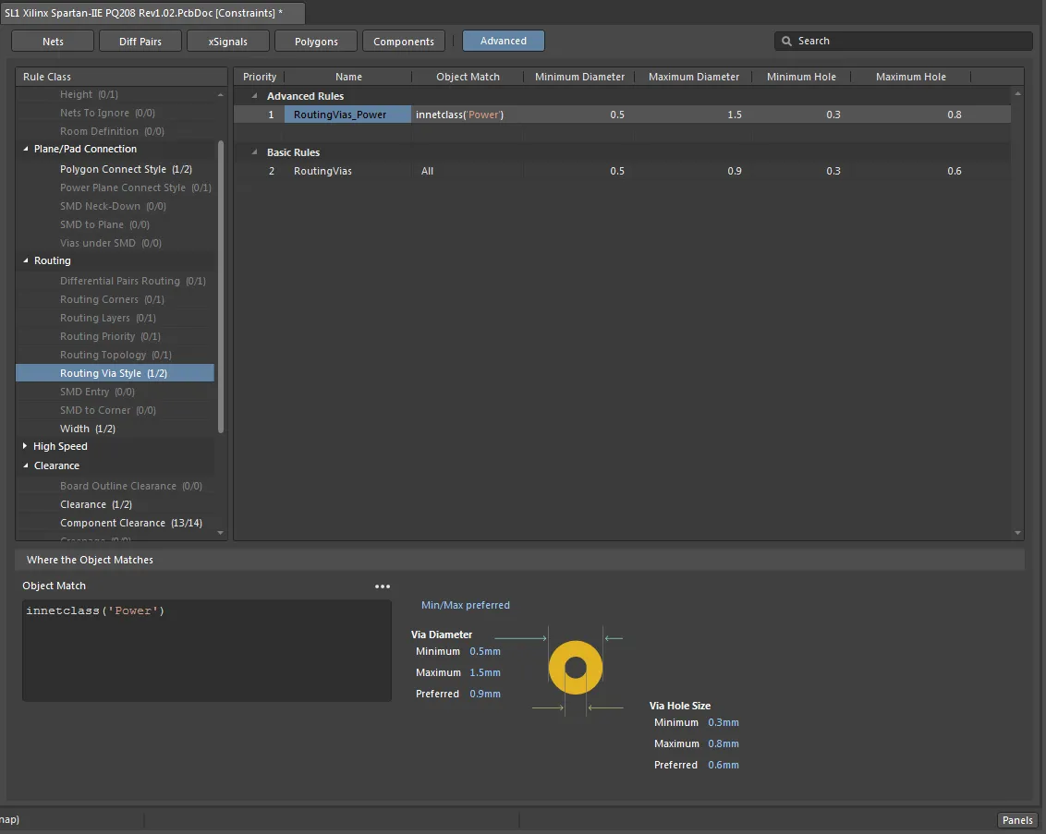Edit Via Hole Size Preferred 0.6mm value

click(x=724, y=766)
